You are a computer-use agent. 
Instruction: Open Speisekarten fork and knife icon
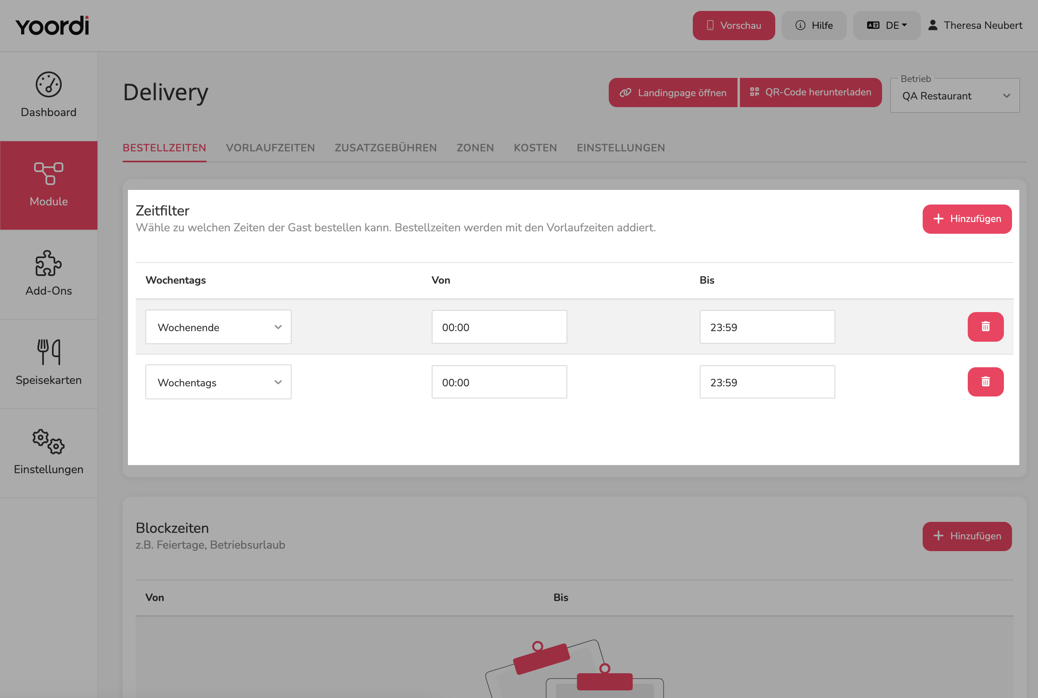[49, 352]
